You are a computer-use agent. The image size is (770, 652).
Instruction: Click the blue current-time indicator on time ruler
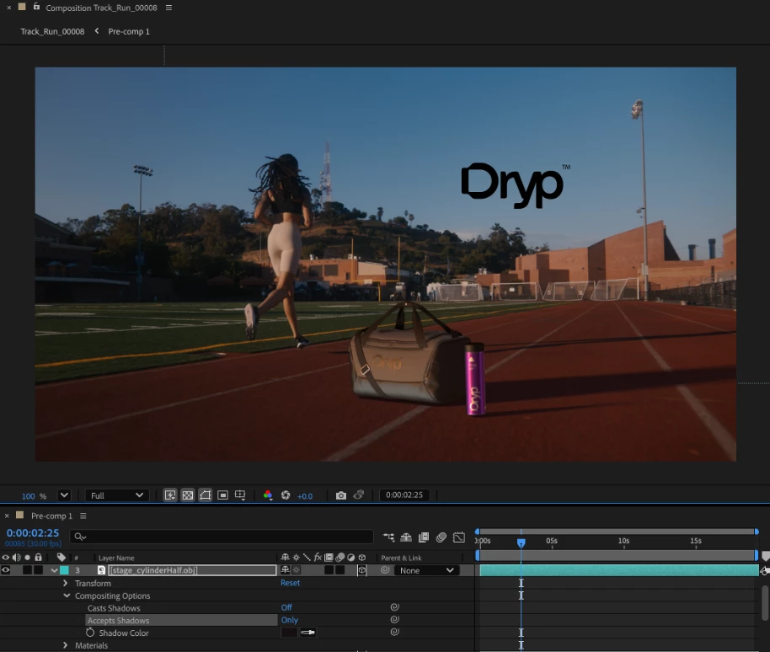521,542
